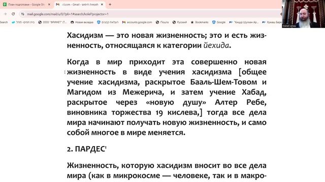Open a new browser tab

pos(110,5)
